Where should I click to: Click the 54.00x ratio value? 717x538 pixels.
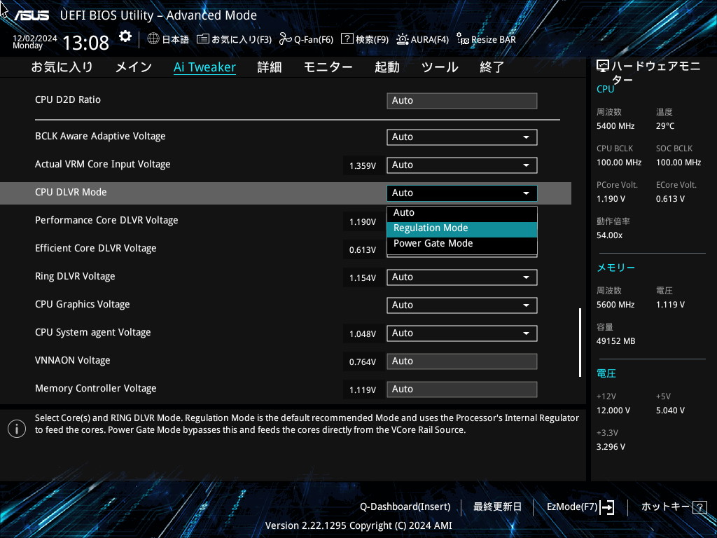point(610,235)
